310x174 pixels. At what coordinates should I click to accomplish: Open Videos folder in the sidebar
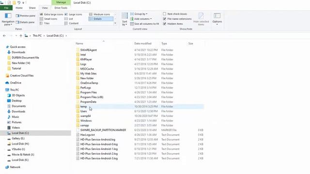click(x=14, y=128)
